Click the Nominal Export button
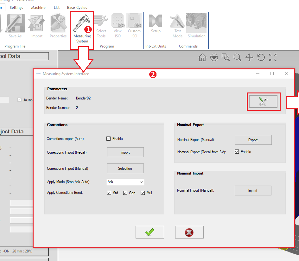299x261 pixels. click(x=253, y=140)
